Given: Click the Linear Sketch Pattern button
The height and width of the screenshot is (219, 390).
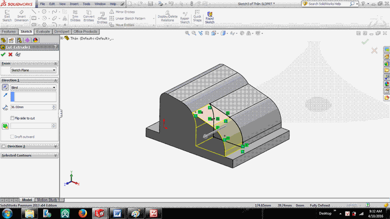Looking at the screenshot, I should pos(130,18).
